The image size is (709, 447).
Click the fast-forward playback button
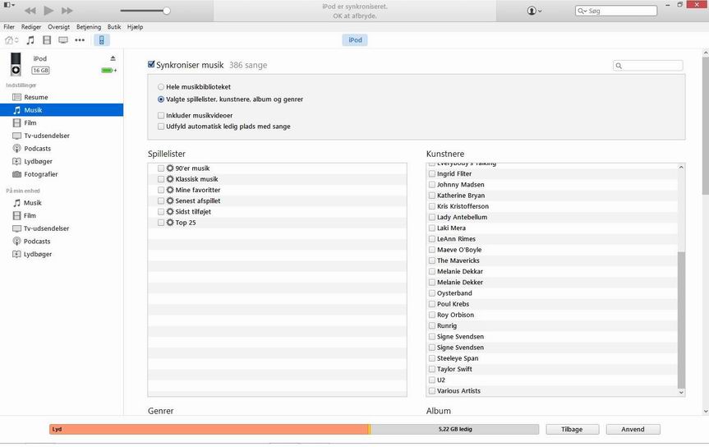click(67, 11)
